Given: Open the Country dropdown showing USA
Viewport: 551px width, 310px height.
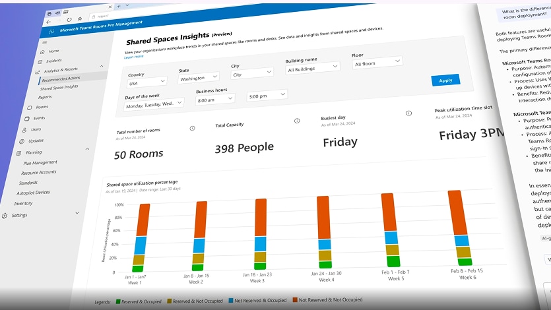Looking at the screenshot, I should tap(146, 82).
